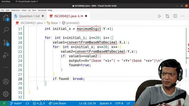Click convertFromBaseNToDecimal on line 22

click(x=100, y=52)
